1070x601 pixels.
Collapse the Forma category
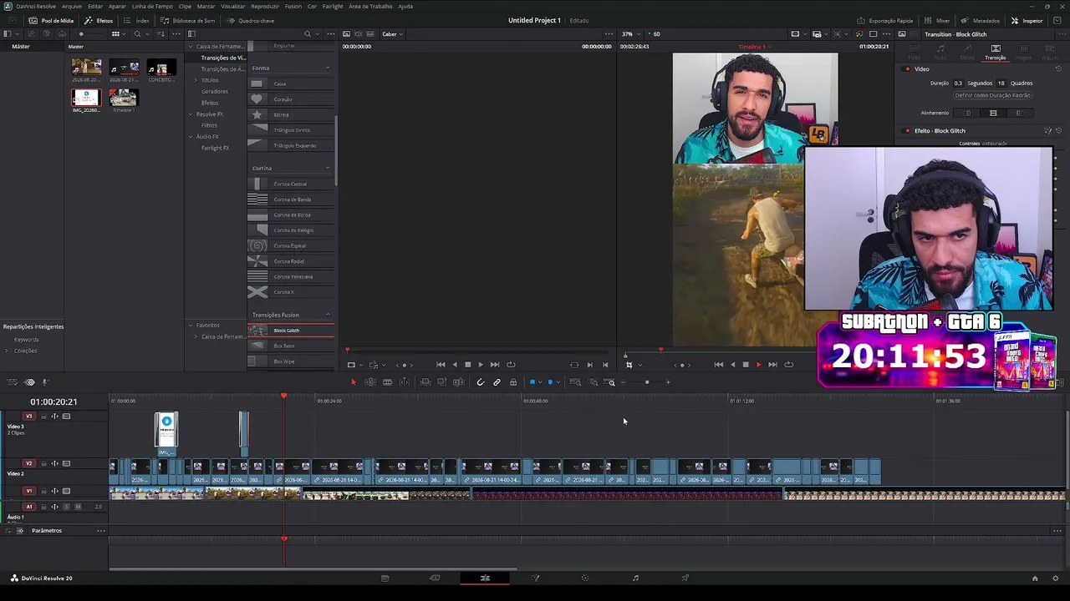pyautogui.click(x=328, y=68)
